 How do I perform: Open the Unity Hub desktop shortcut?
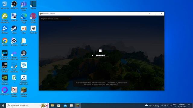tap(33, 28)
